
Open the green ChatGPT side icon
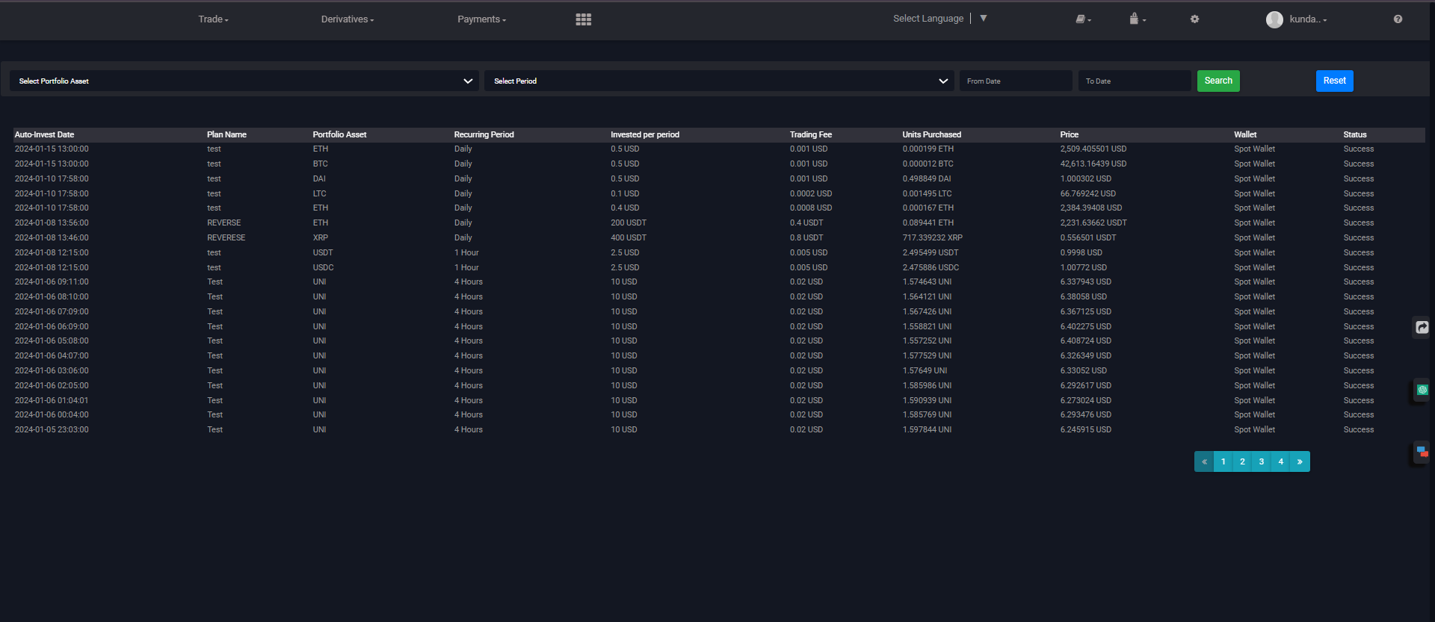click(1422, 390)
